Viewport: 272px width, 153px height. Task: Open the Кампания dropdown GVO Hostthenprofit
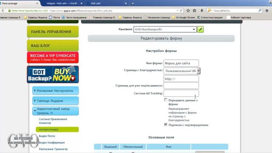[165, 29]
